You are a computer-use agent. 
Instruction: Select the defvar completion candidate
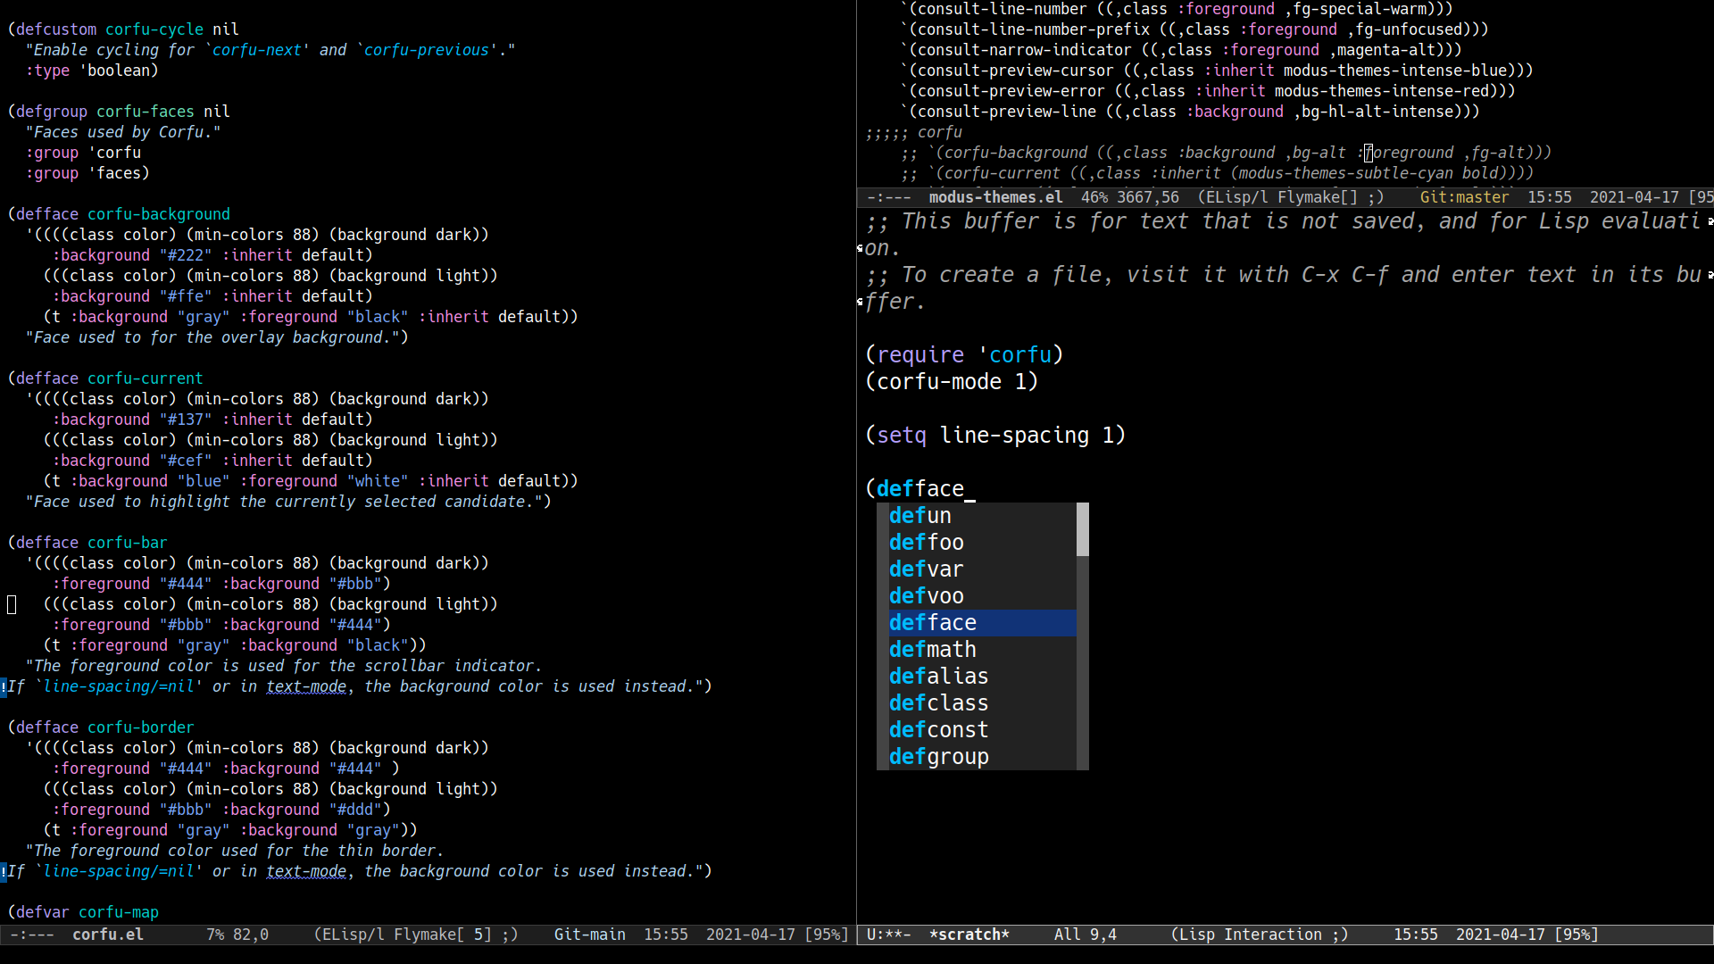pos(927,569)
